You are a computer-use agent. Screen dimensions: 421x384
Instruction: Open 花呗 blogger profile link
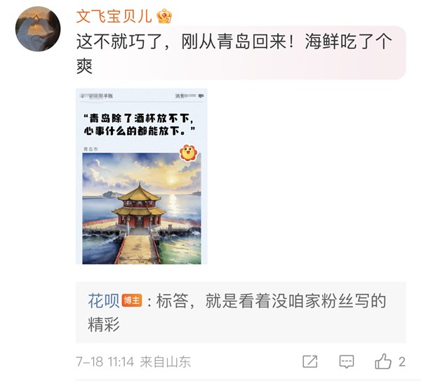click(104, 300)
